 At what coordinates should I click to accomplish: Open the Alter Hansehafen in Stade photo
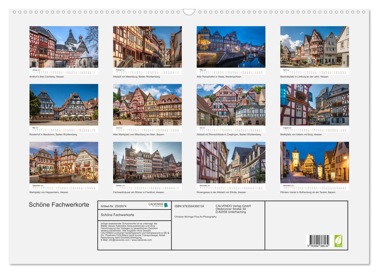[x=231, y=47]
